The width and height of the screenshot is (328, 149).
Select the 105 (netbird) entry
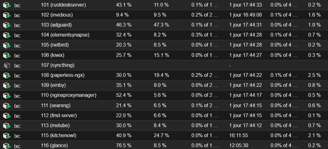tap(55, 45)
